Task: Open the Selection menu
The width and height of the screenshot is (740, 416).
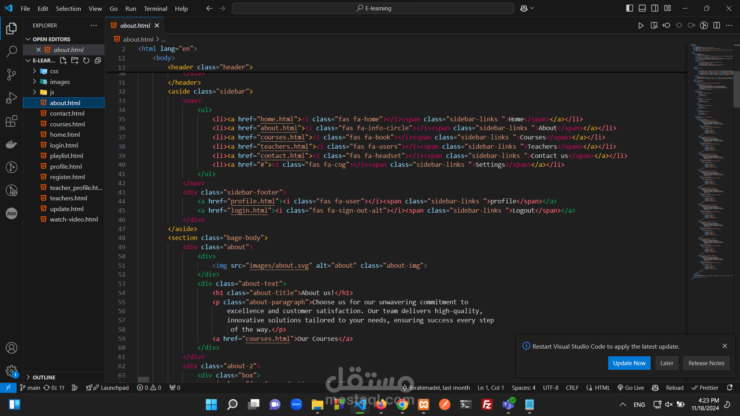Action: pyautogui.click(x=68, y=8)
